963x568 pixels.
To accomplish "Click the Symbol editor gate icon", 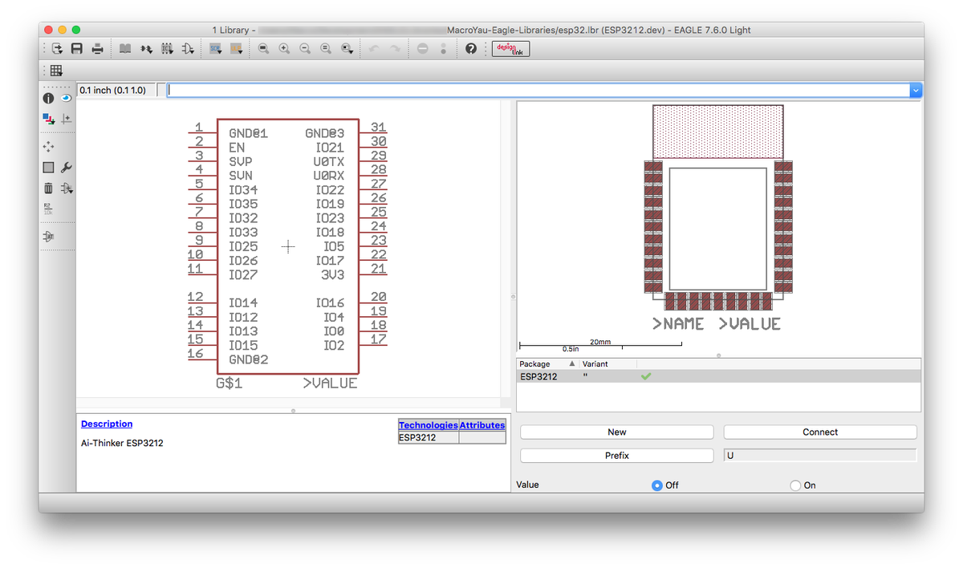I will (188, 49).
